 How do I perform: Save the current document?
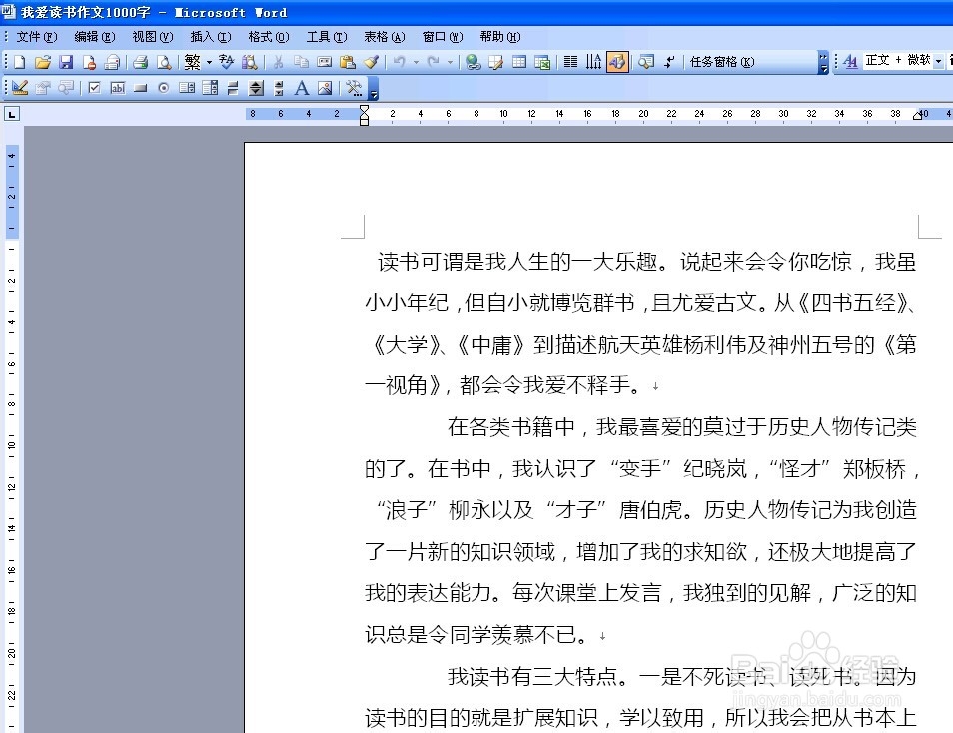[66, 61]
